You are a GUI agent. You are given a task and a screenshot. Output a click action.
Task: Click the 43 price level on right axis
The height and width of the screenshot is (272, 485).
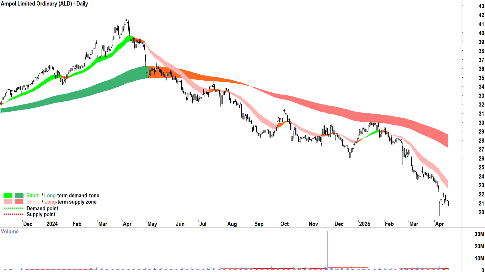point(481,6)
